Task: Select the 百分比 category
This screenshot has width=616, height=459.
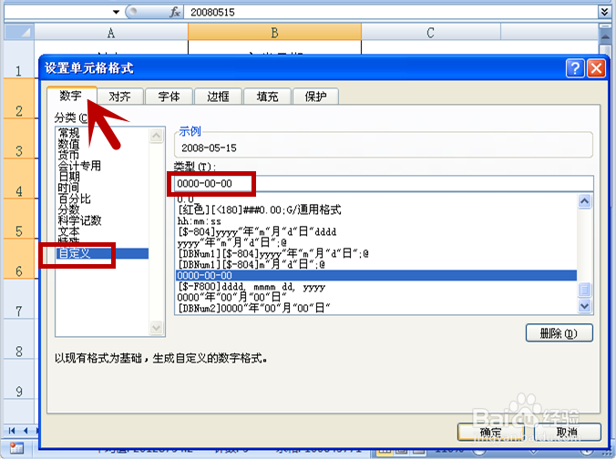Action: [74, 199]
